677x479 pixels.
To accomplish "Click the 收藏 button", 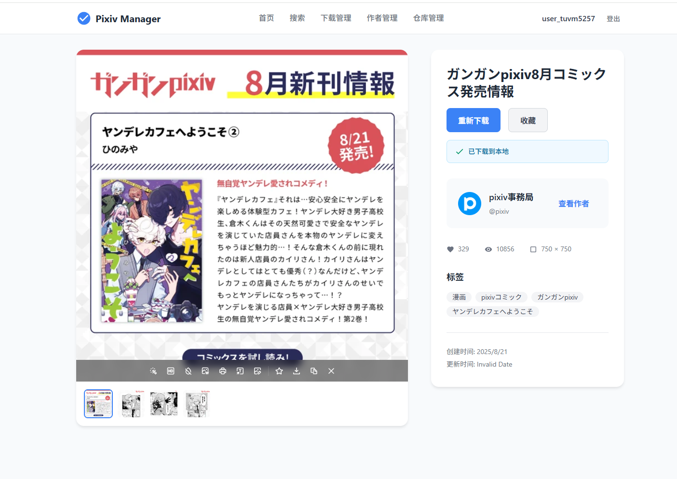I will point(528,120).
